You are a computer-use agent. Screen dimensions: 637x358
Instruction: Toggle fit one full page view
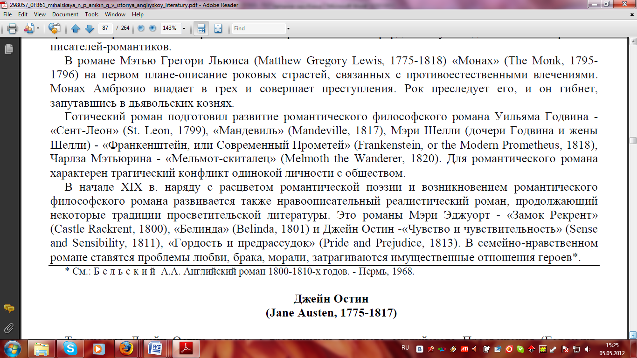click(218, 28)
